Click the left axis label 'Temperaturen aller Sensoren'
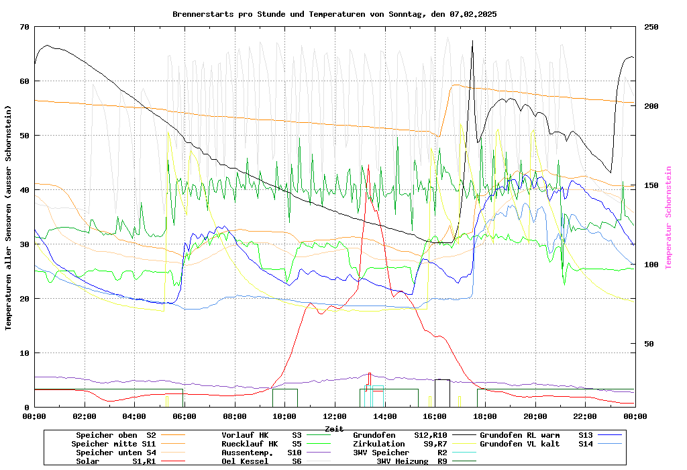Screen dimensions: 687x470 click(9, 218)
